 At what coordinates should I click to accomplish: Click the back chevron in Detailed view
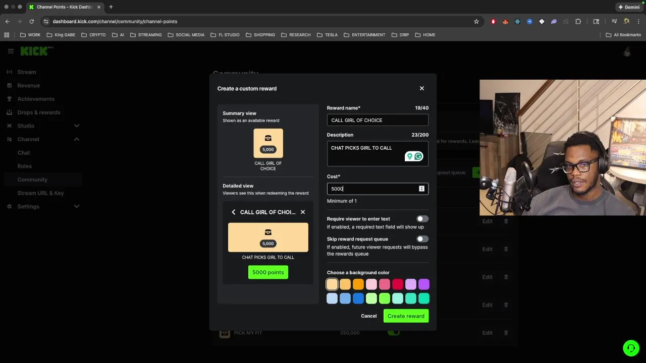coord(233,212)
